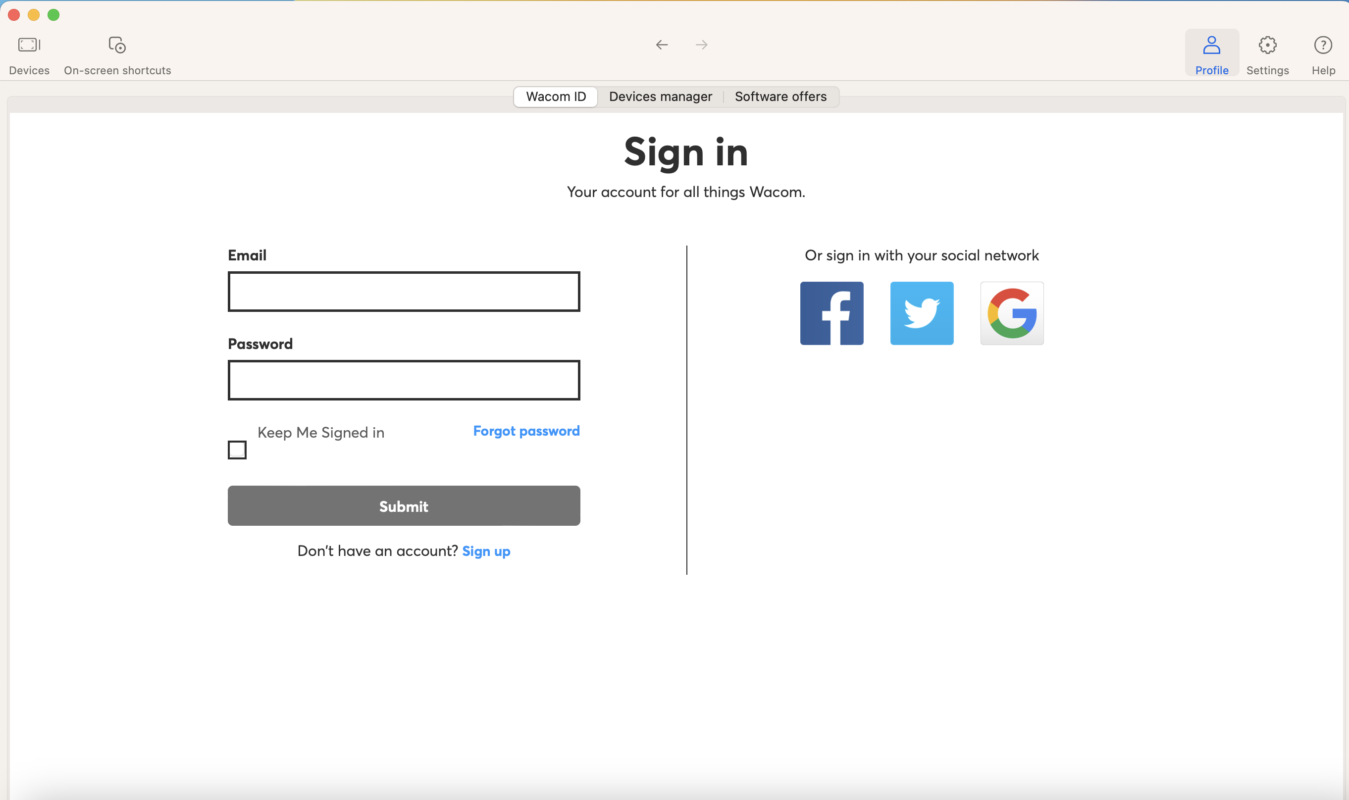Click the forward navigation arrow
1349x800 pixels.
pos(701,45)
